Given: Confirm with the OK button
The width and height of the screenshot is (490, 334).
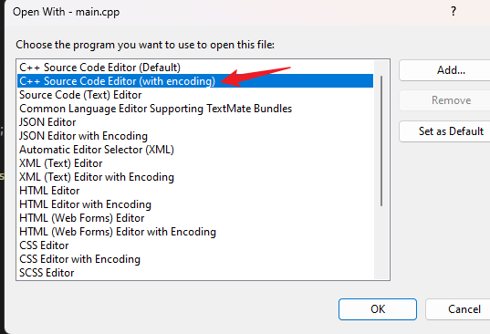Looking at the screenshot, I should 378,309.
